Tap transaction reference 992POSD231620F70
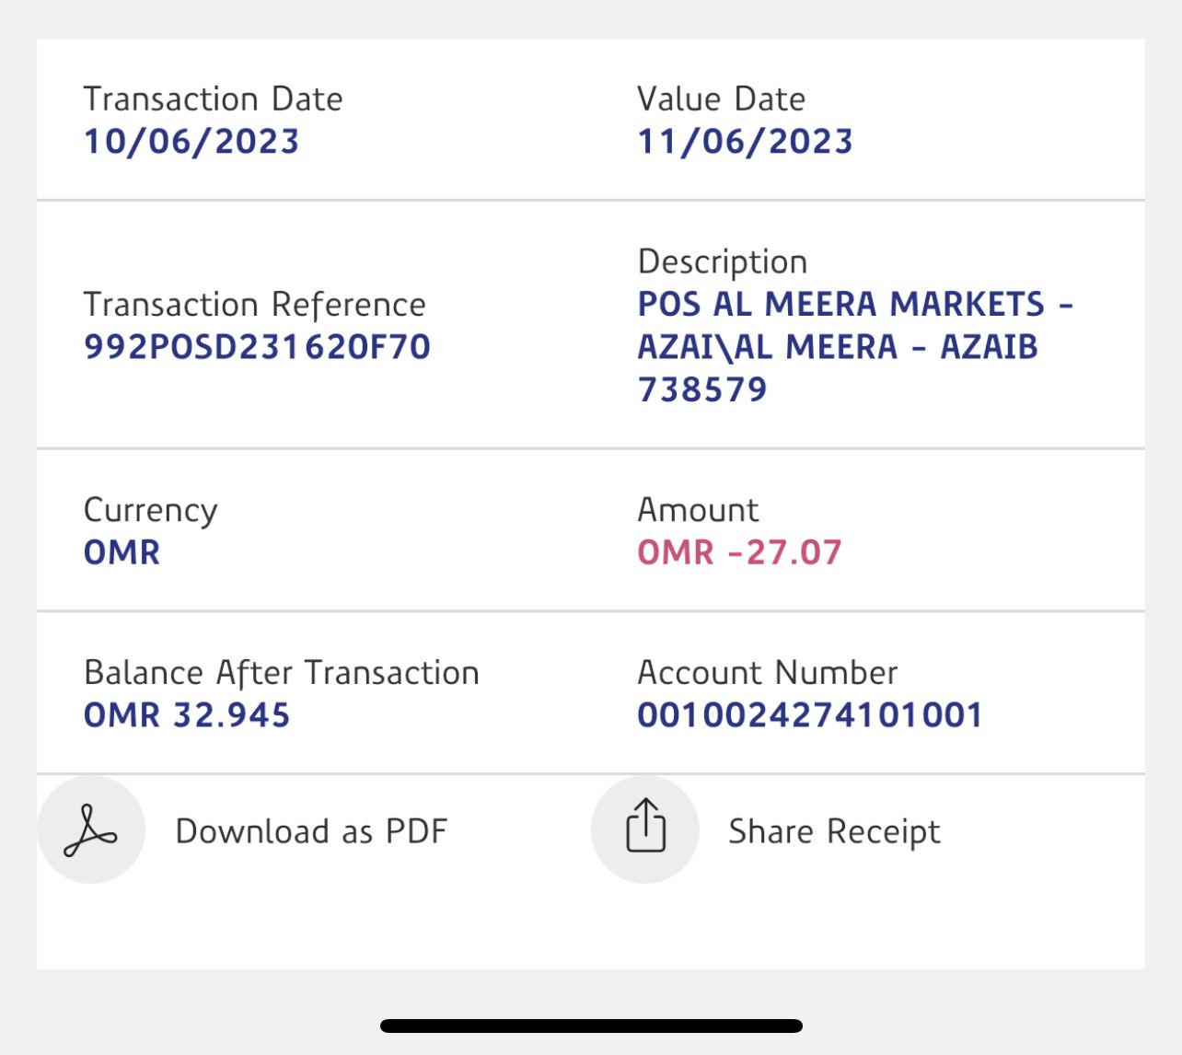 click(x=257, y=347)
